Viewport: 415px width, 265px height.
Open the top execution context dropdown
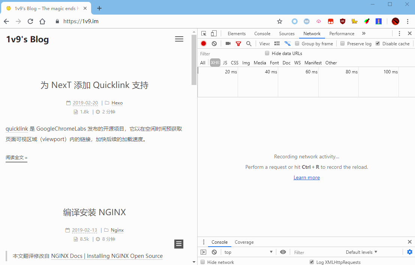pyautogui.click(x=248, y=252)
